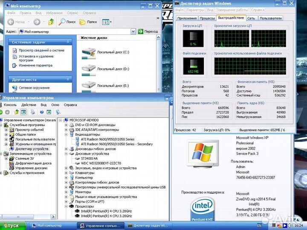Viewport: 307px width, 230px height.
Task: Click the blue help icon in Computer Management toolbar
Action: click(x=42, y=112)
